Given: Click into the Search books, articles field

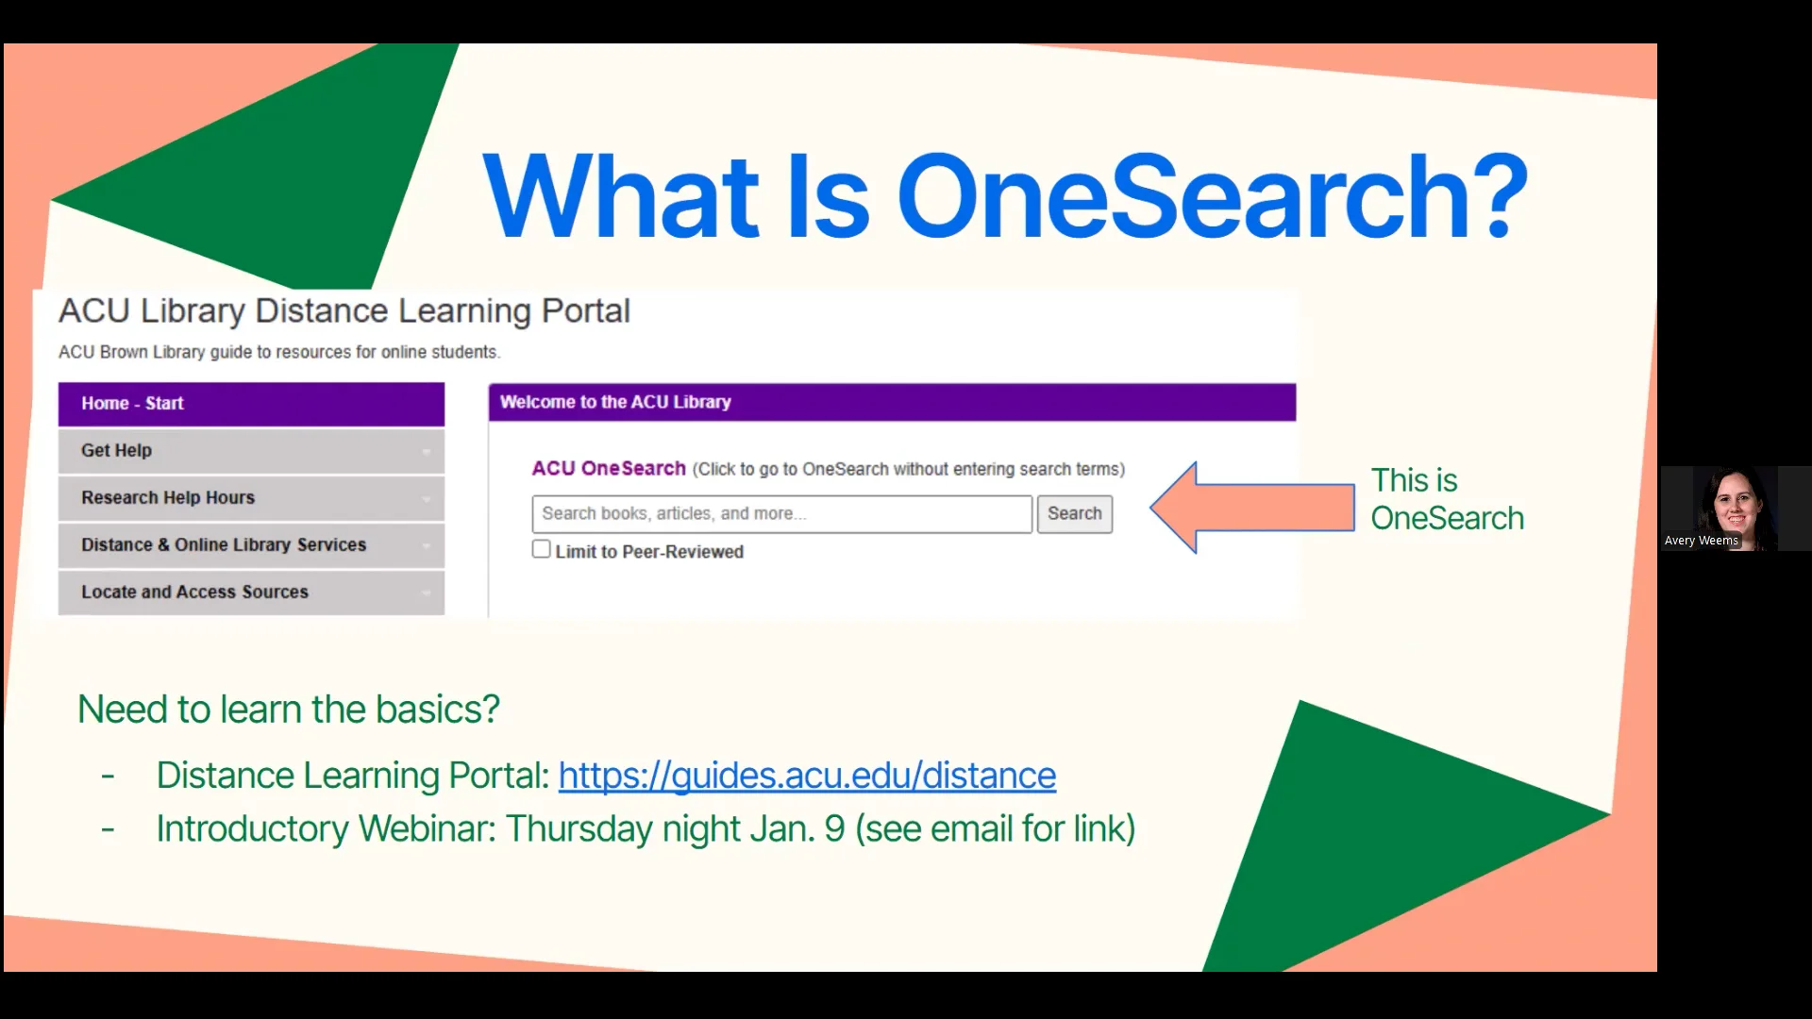Looking at the screenshot, I should coord(781,514).
